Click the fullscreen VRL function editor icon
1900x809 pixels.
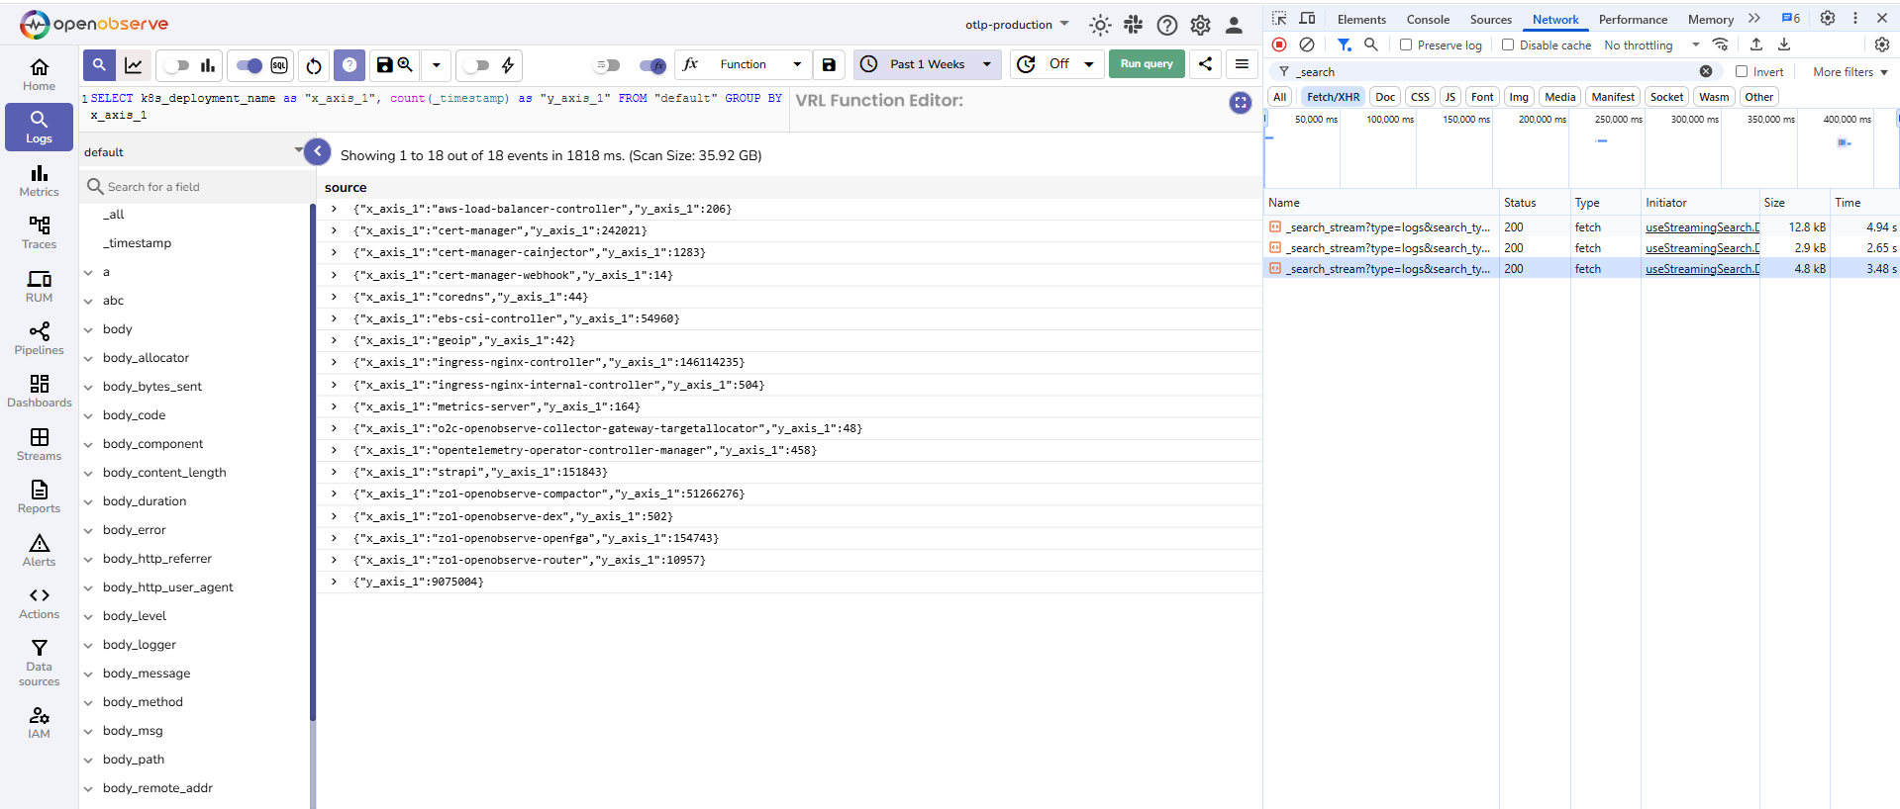point(1240,103)
